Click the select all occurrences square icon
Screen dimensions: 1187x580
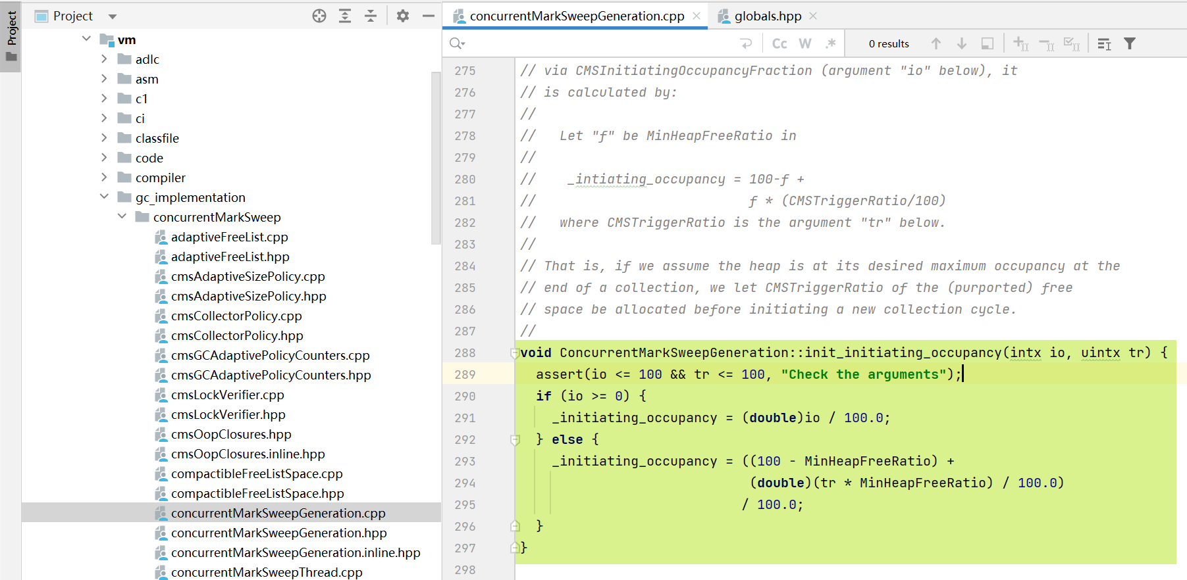click(x=988, y=43)
